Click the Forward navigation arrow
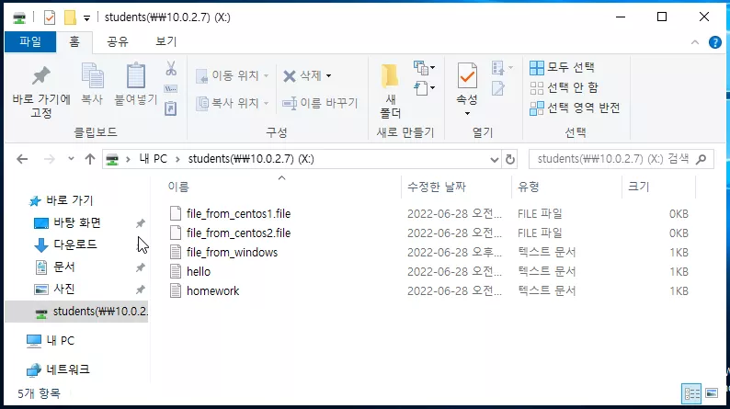 click(x=49, y=159)
